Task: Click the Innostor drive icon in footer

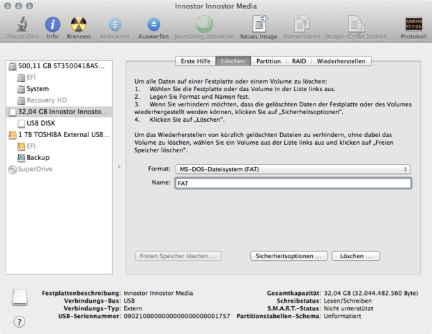Action: pos(20,297)
